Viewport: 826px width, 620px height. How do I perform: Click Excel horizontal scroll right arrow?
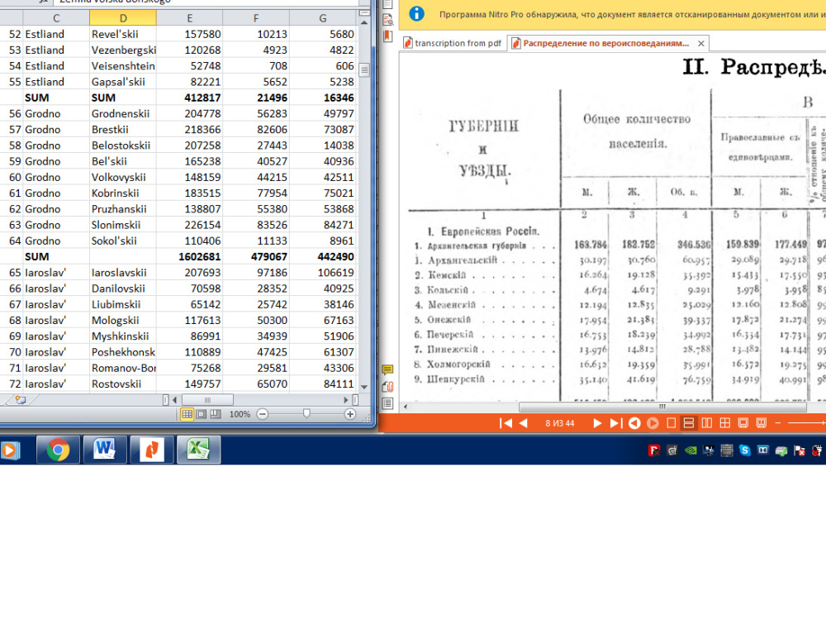point(345,400)
